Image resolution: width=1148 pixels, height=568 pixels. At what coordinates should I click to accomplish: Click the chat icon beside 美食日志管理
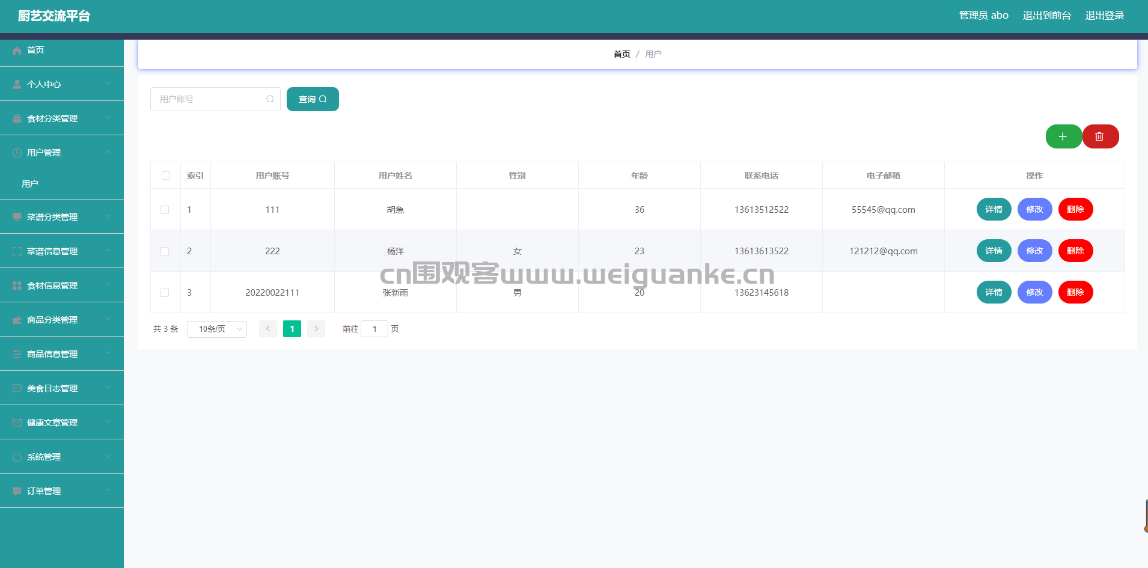(17, 388)
